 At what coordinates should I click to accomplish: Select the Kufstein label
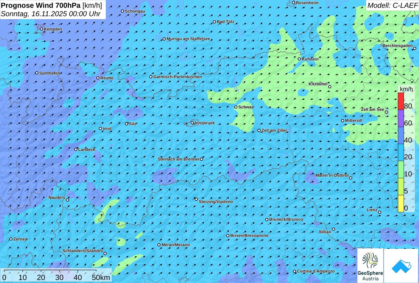click(x=310, y=59)
